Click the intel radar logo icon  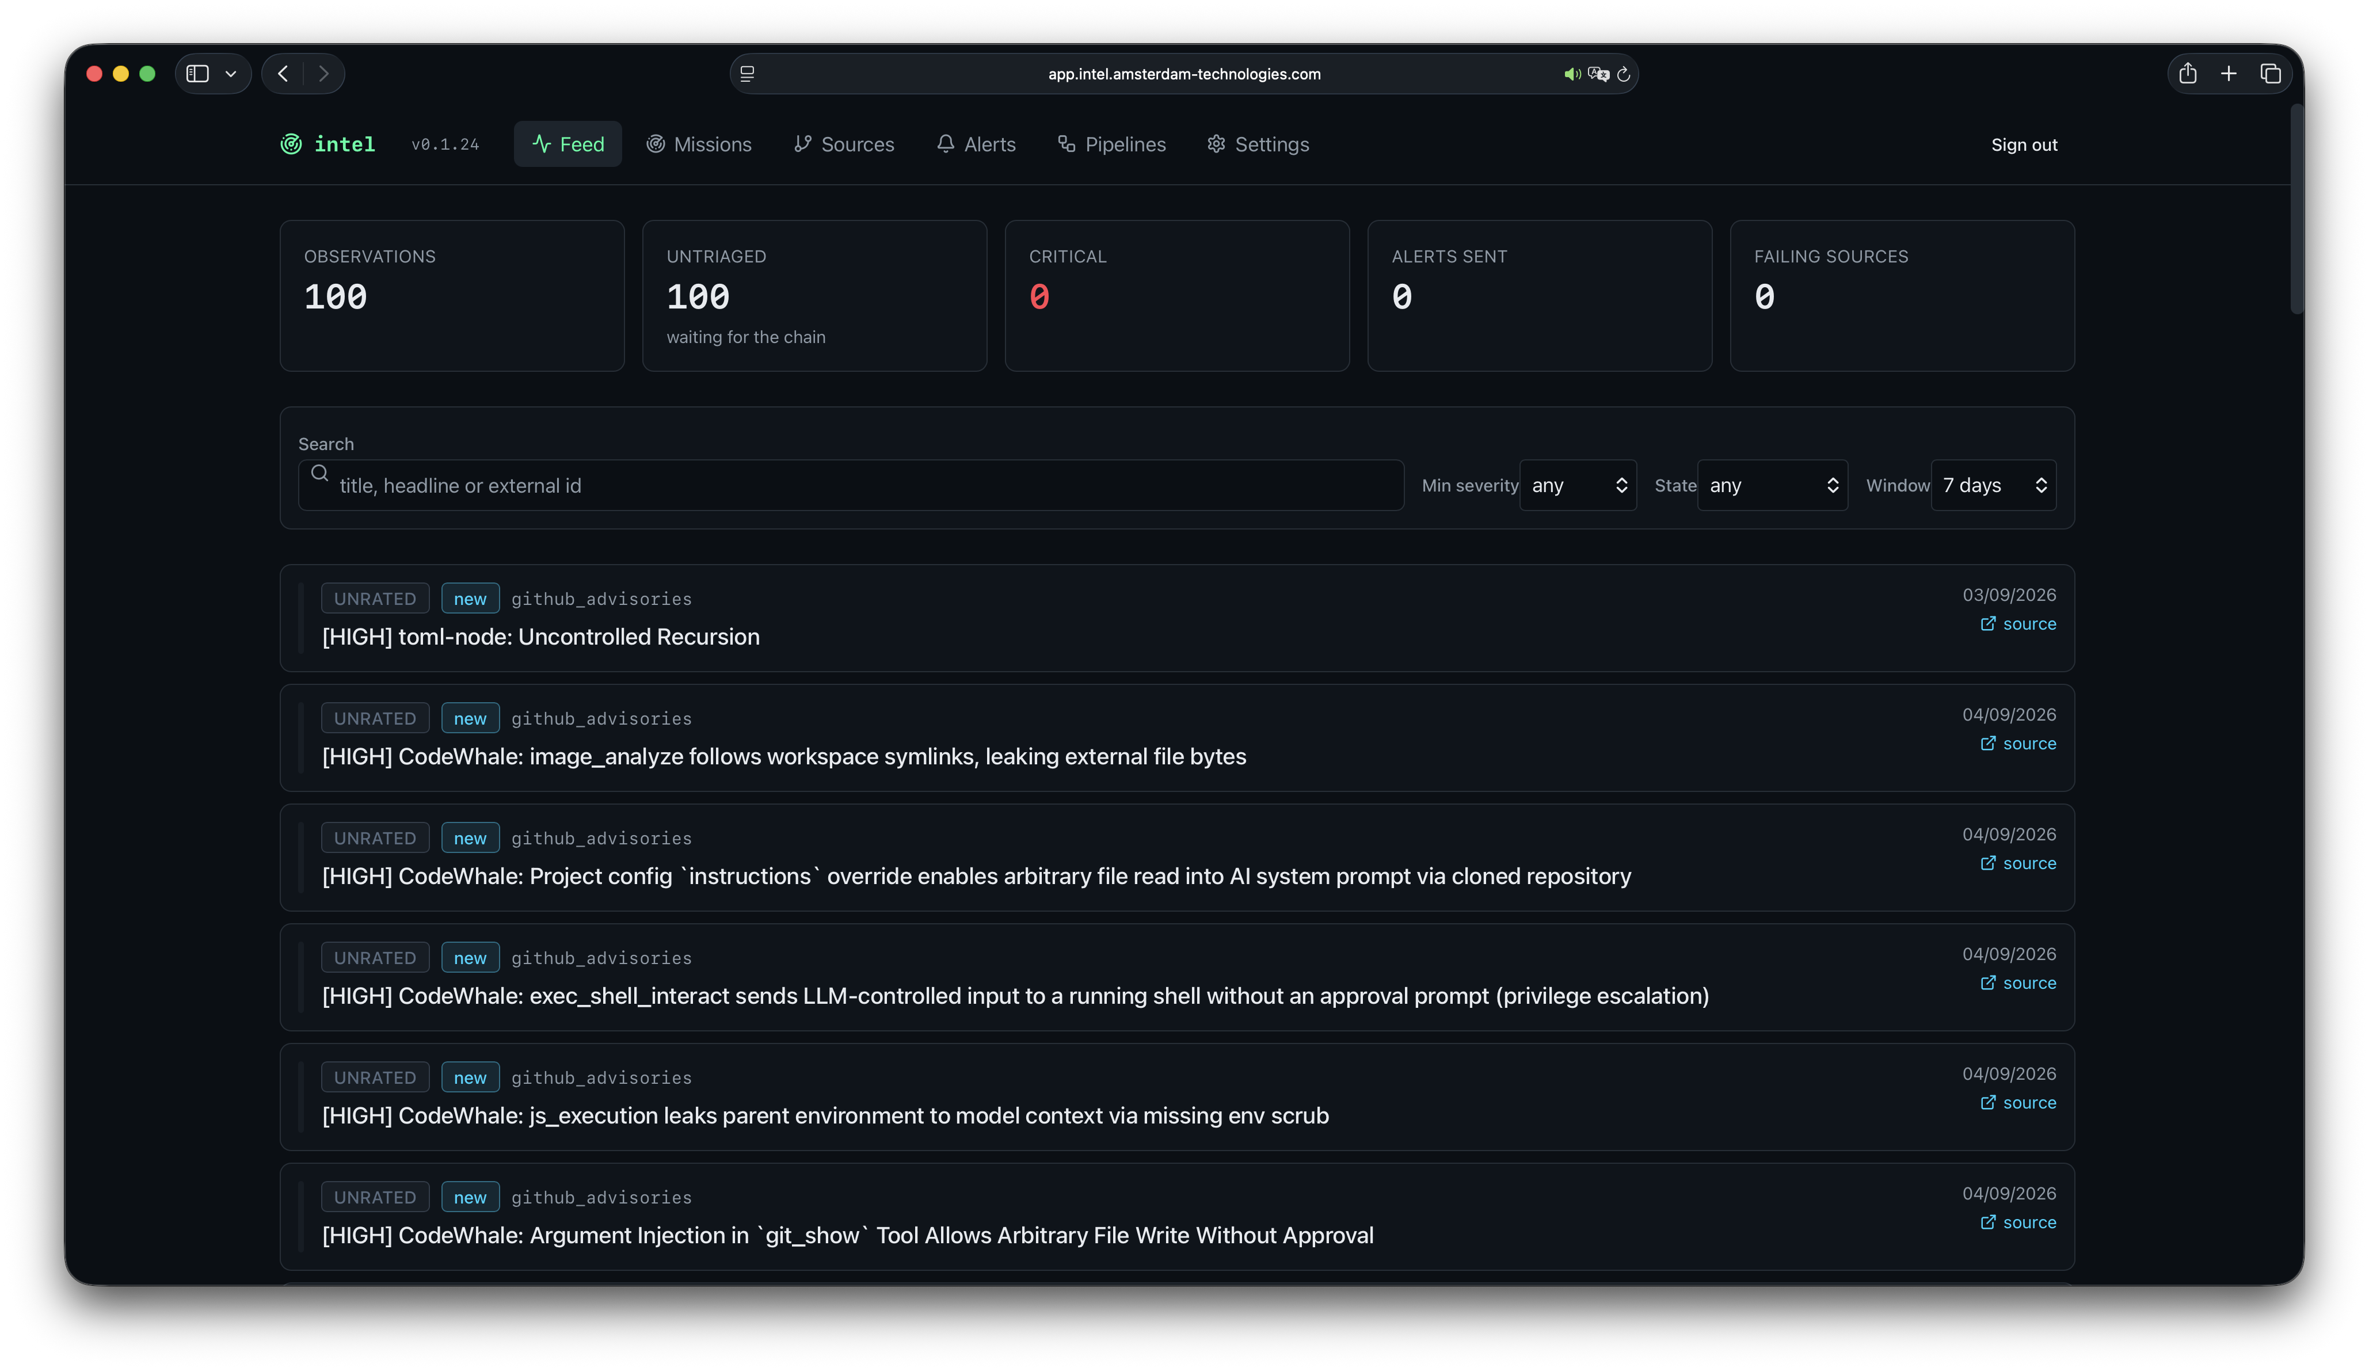tap(291, 144)
